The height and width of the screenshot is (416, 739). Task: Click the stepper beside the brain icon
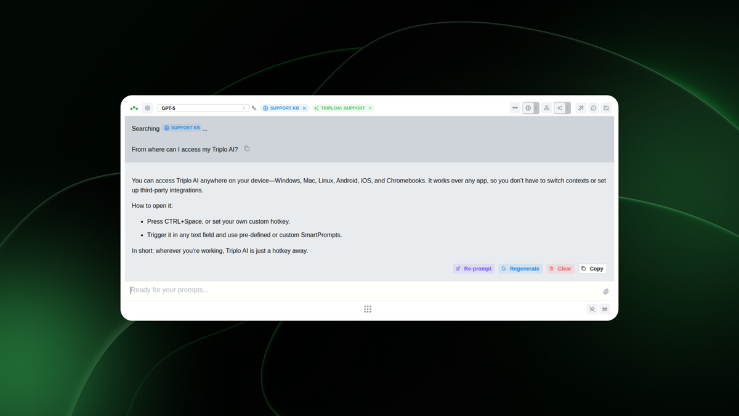pyautogui.click(x=536, y=108)
